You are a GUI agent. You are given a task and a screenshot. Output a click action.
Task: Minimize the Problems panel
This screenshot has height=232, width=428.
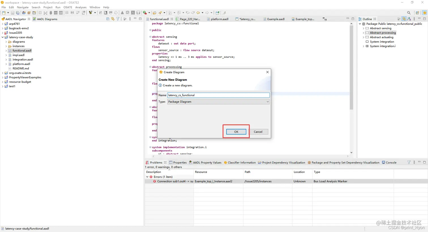[x=419, y=162]
